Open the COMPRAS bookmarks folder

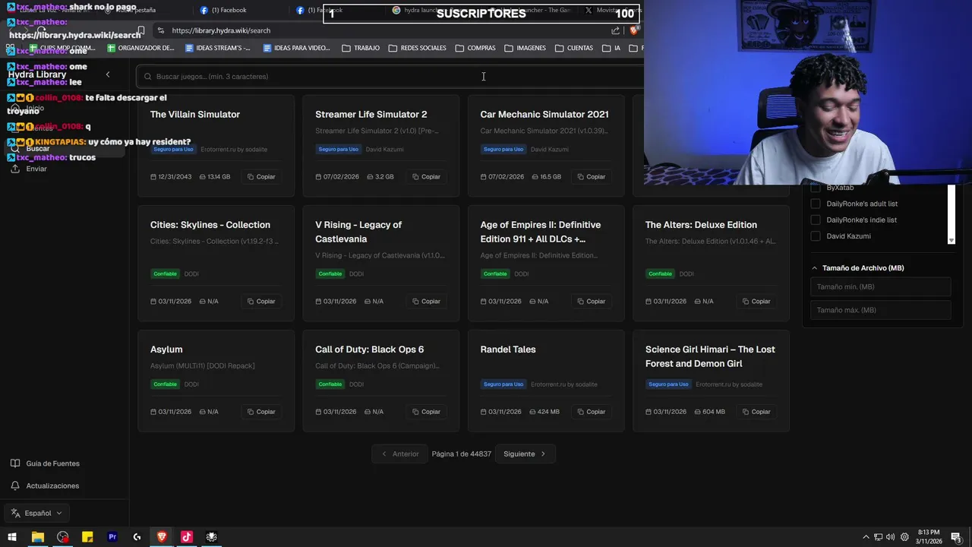(x=475, y=48)
